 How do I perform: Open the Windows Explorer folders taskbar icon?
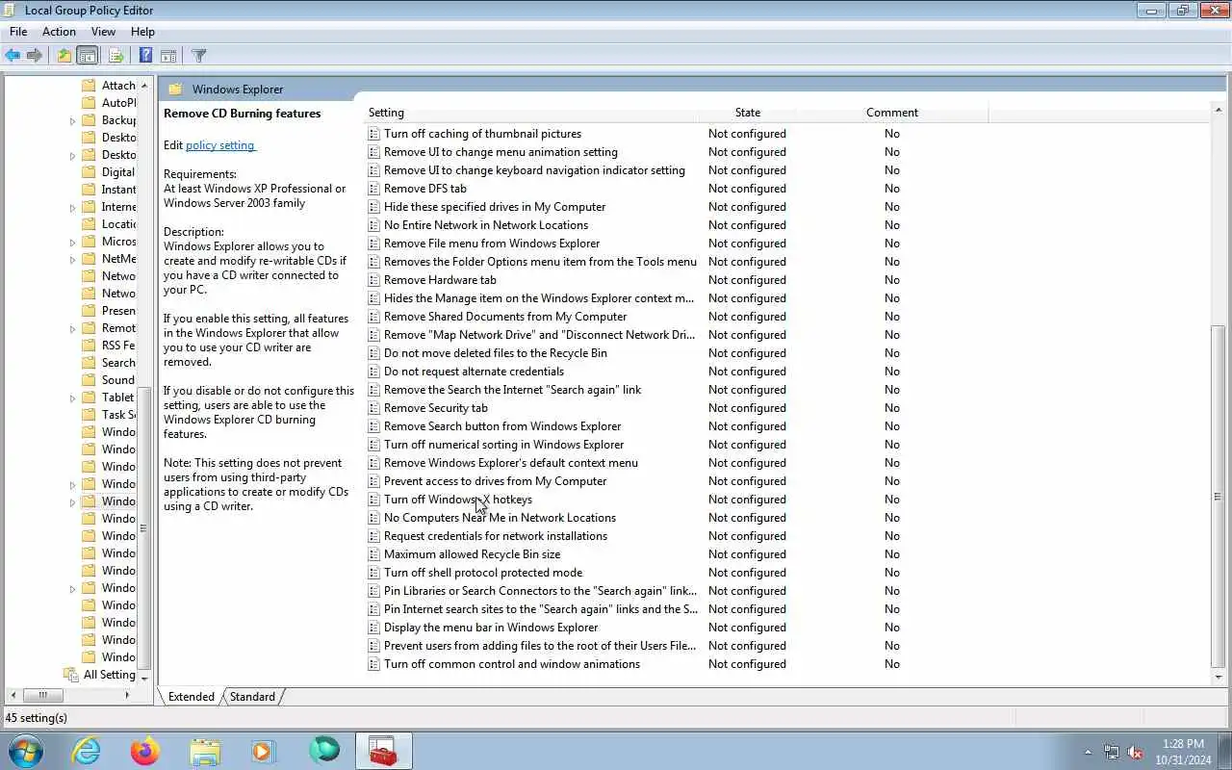205,751
